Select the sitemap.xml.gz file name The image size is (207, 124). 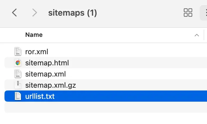[51, 85]
